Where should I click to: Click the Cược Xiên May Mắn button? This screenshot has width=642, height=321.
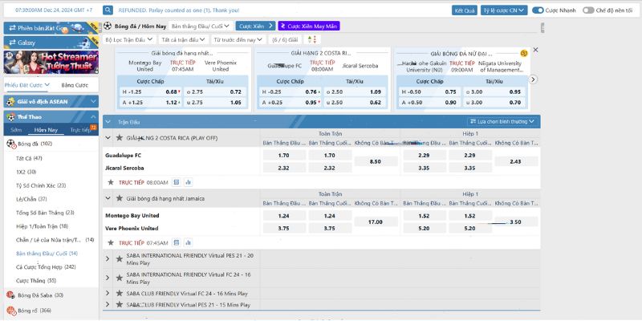[x=309, y=26]
